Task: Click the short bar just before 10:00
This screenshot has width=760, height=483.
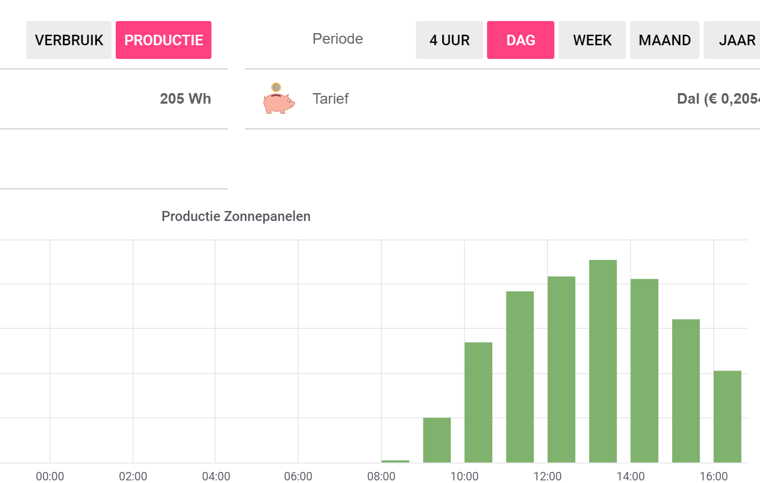Action: click(x=437, y=440)
